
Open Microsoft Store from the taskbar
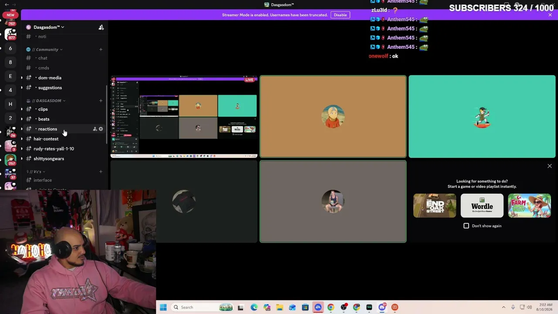pyautogui.click(x=305, y=307)
